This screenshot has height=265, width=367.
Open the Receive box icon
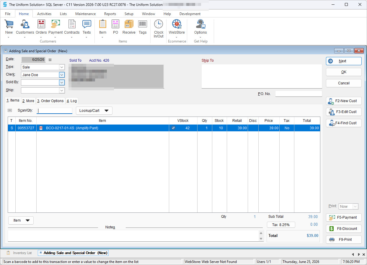pos(129,24)
